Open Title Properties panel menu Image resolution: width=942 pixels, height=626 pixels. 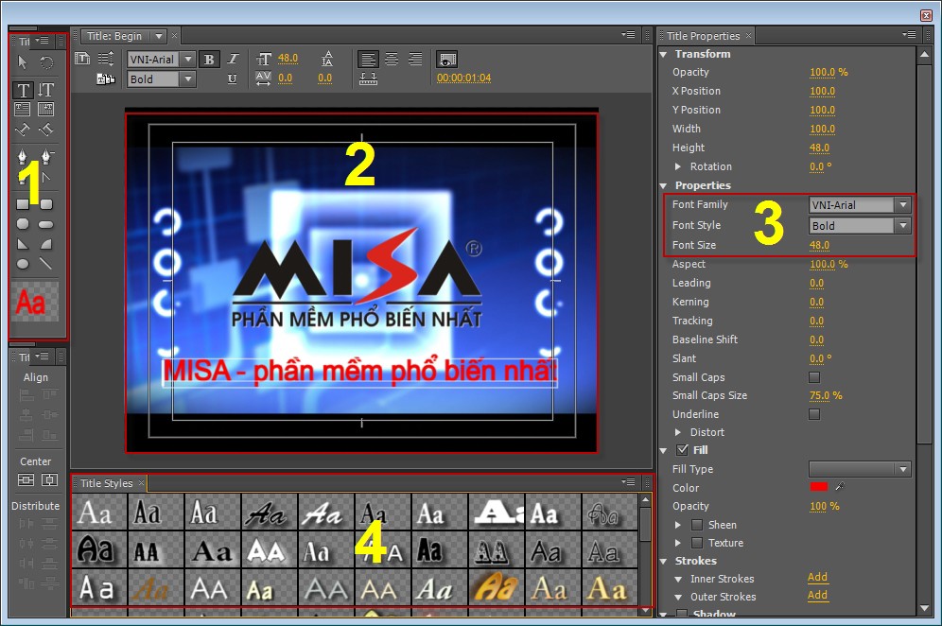pyautogui.click(x=908, y=35)
